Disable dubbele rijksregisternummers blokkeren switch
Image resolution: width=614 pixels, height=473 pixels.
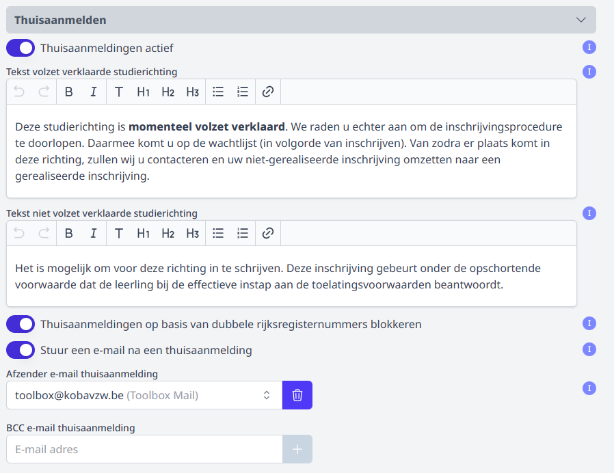pos(21,324)
